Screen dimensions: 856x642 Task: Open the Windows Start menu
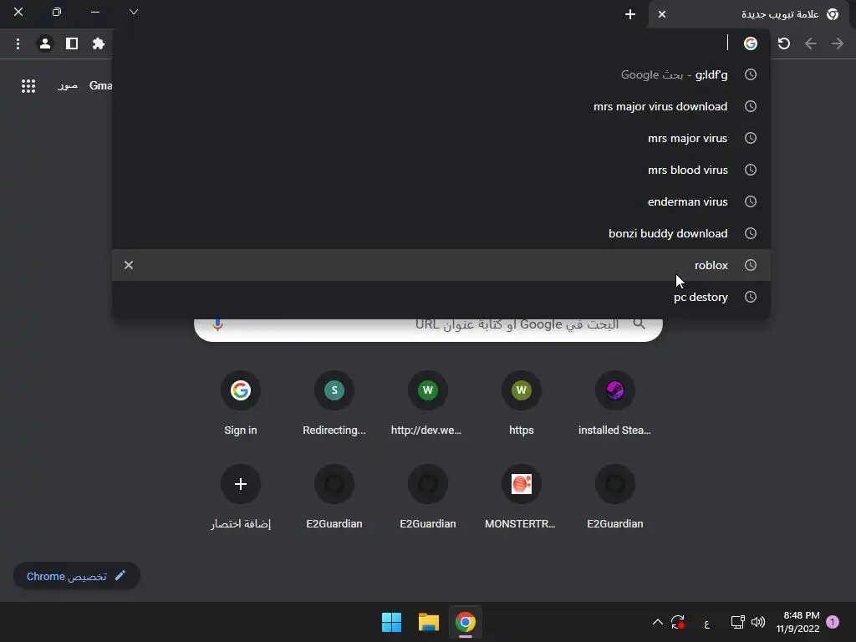391,622
